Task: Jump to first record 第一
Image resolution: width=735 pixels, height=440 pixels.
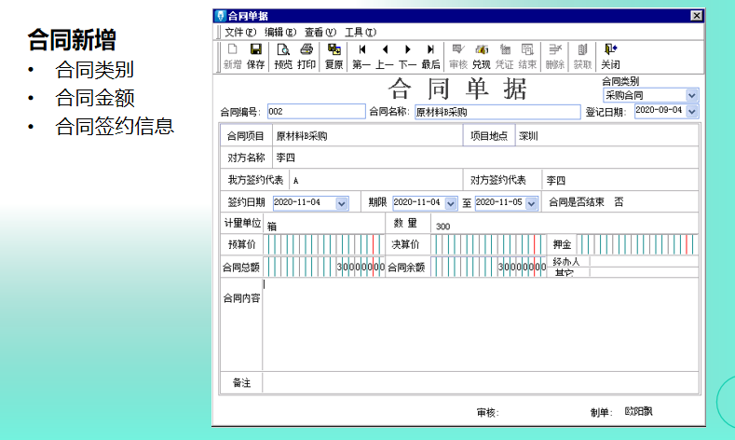Action: click(x=361, y=56)
